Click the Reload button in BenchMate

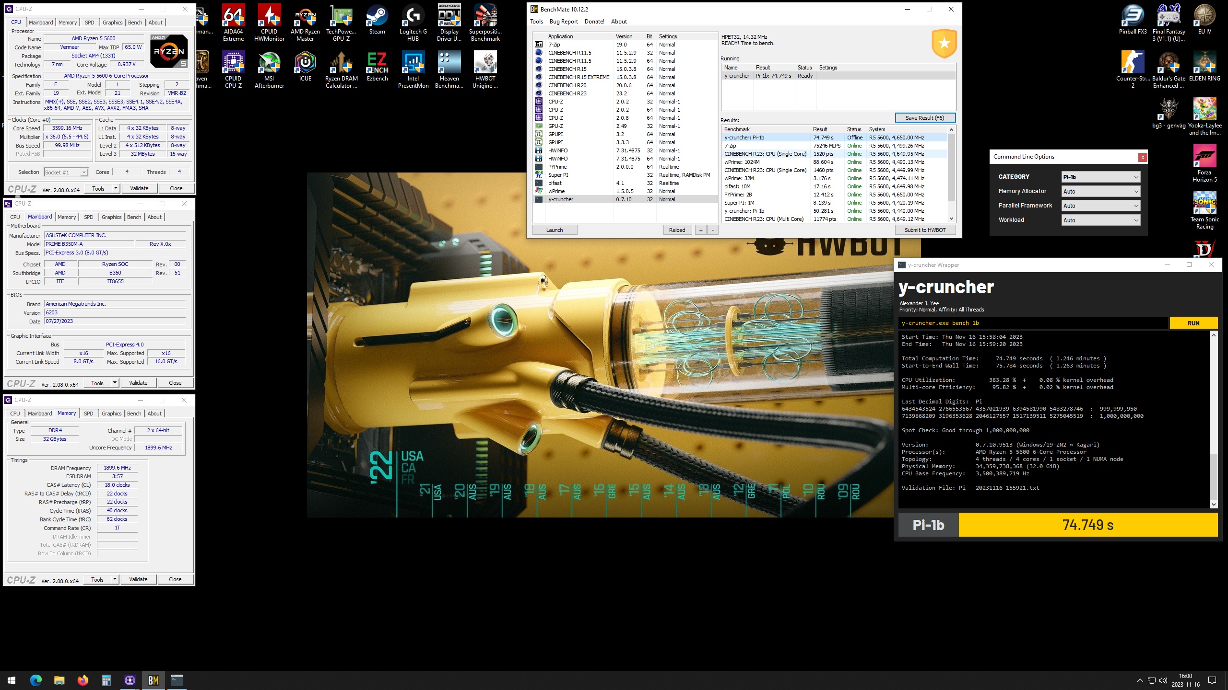tap(677, 230)
